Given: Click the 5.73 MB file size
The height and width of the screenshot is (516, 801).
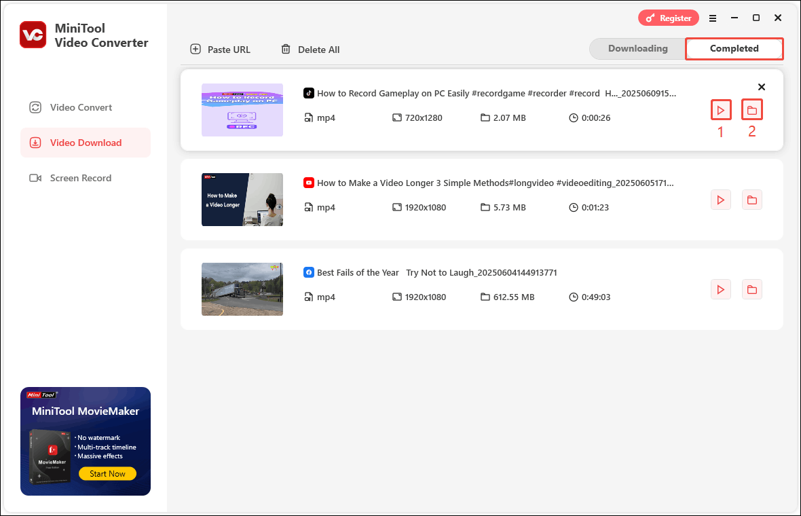Looking at the screenshot, I should (509, 208).
